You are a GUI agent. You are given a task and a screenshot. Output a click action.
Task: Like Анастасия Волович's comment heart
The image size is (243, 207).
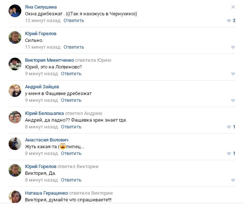tap(229, 153)
